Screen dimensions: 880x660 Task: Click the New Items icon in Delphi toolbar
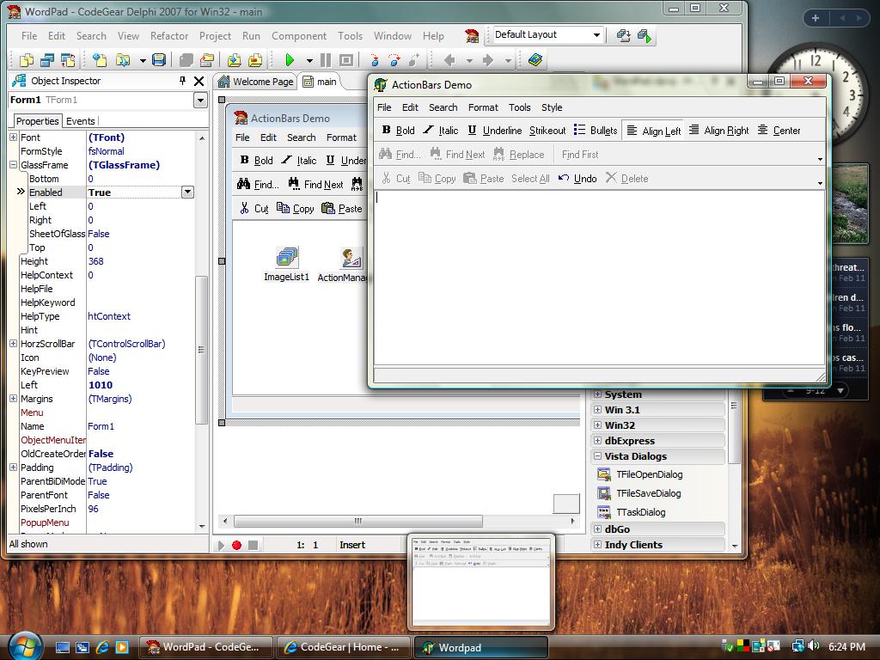click(x=100, y=59)
